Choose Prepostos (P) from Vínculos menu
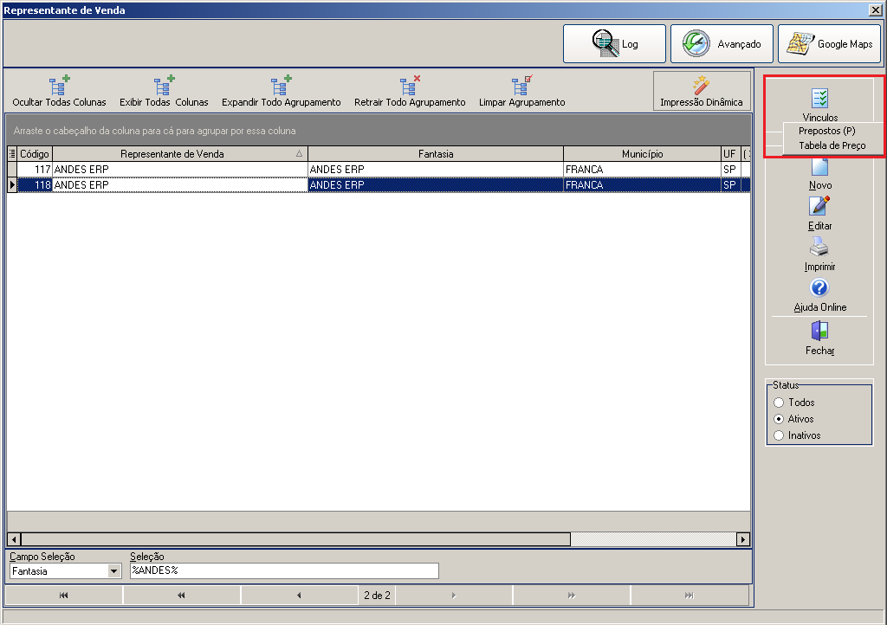The width and height of the screenshot is (887, 625). click(x=826, y=131)
